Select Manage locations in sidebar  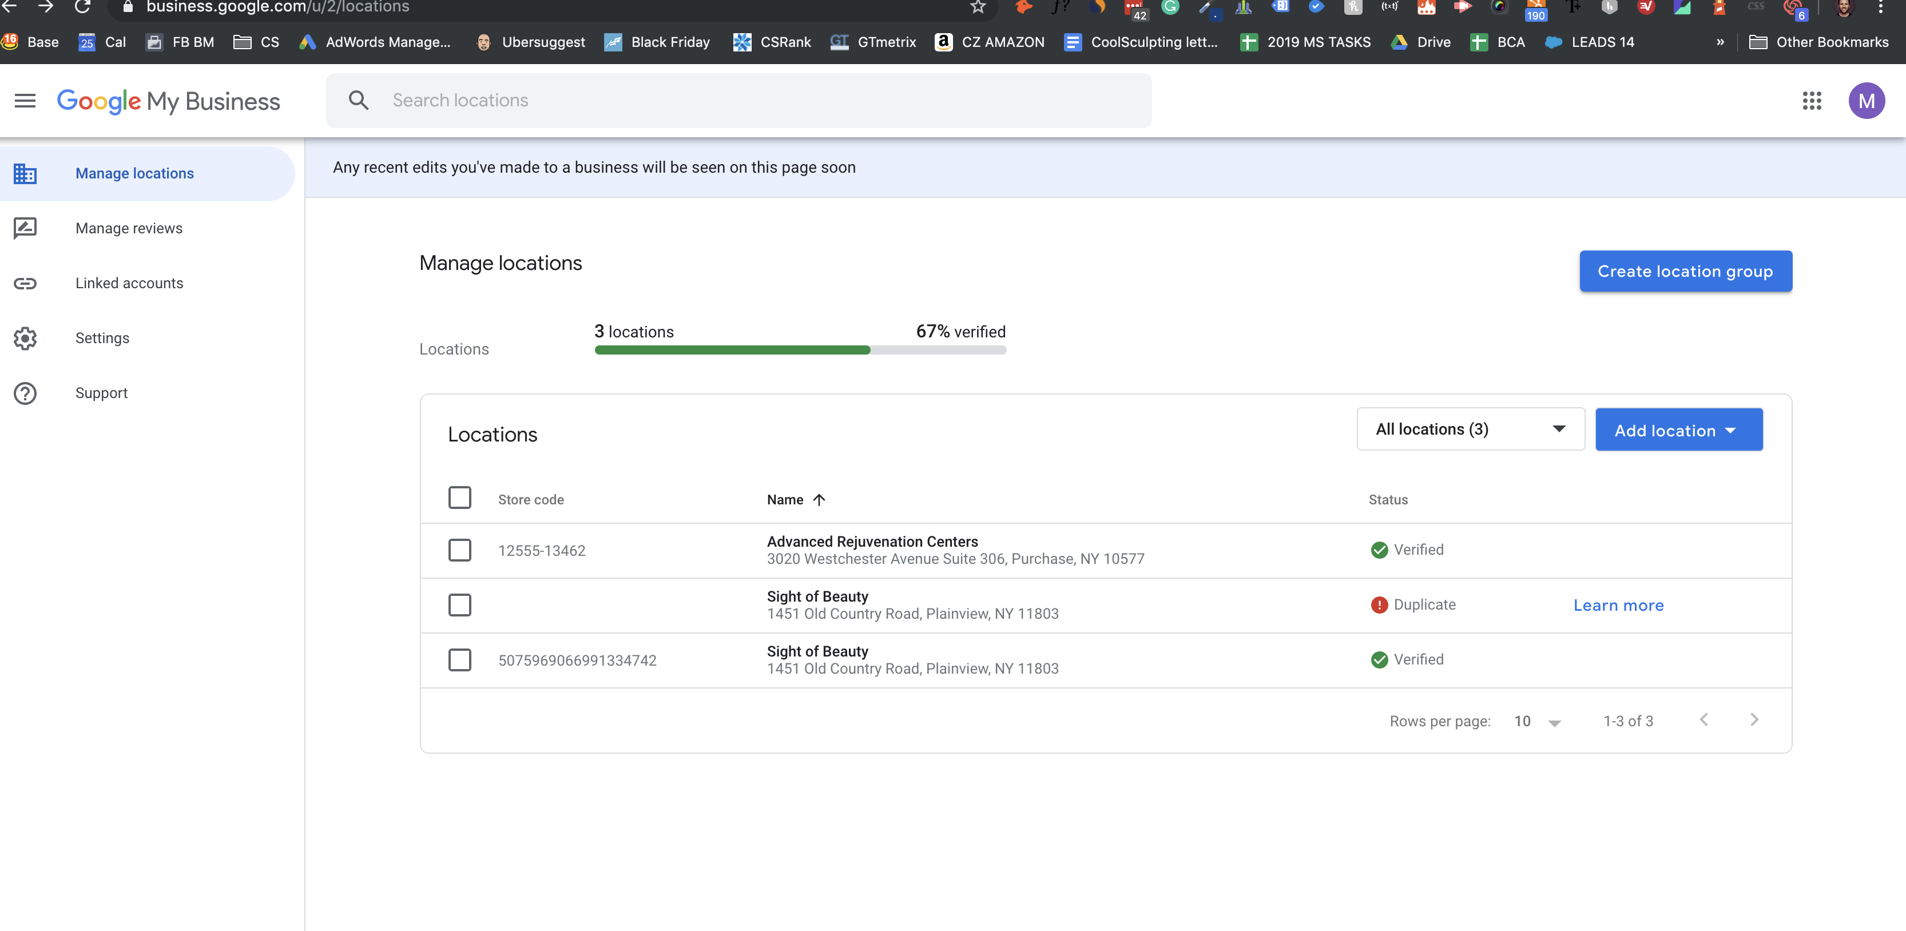134,174
